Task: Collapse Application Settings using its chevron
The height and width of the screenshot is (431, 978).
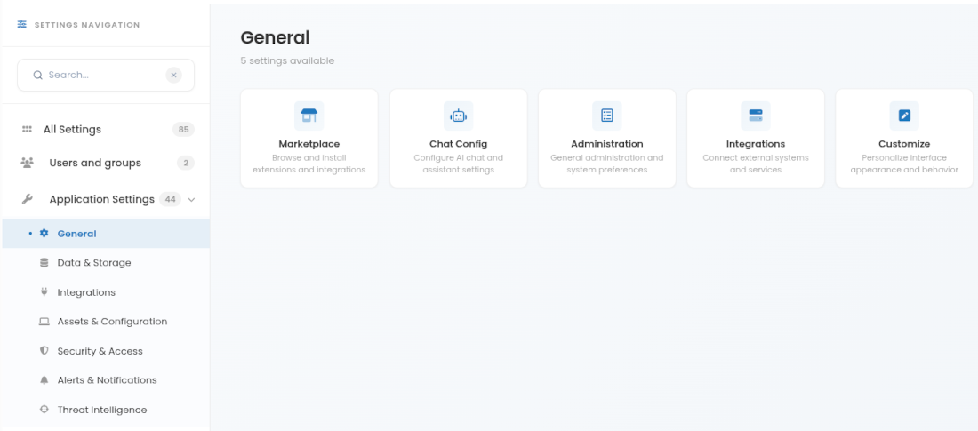Action: 191,200
